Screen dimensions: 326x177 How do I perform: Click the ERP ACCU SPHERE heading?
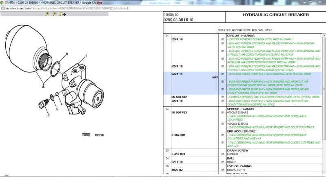pyautogui.click(x=241, y=131)
